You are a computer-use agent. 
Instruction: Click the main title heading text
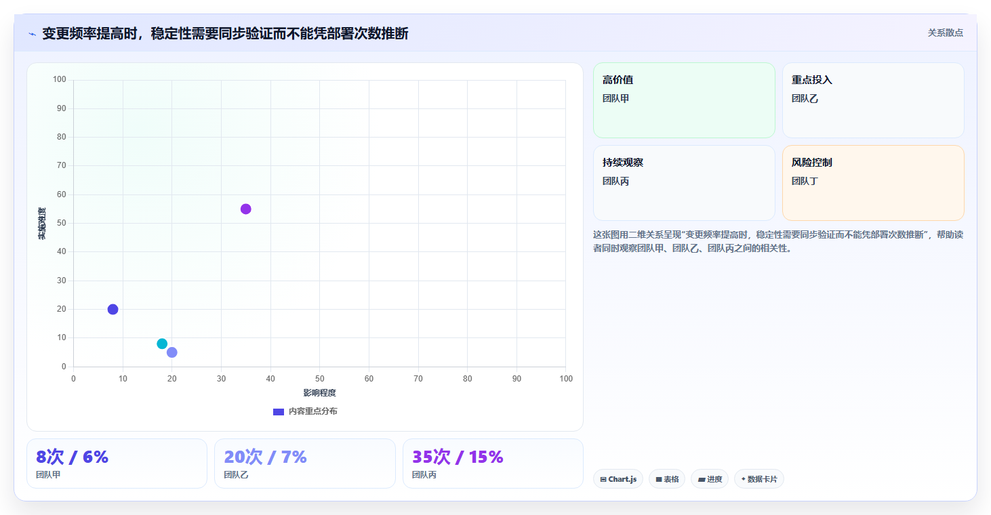click(x=225, y=34)
